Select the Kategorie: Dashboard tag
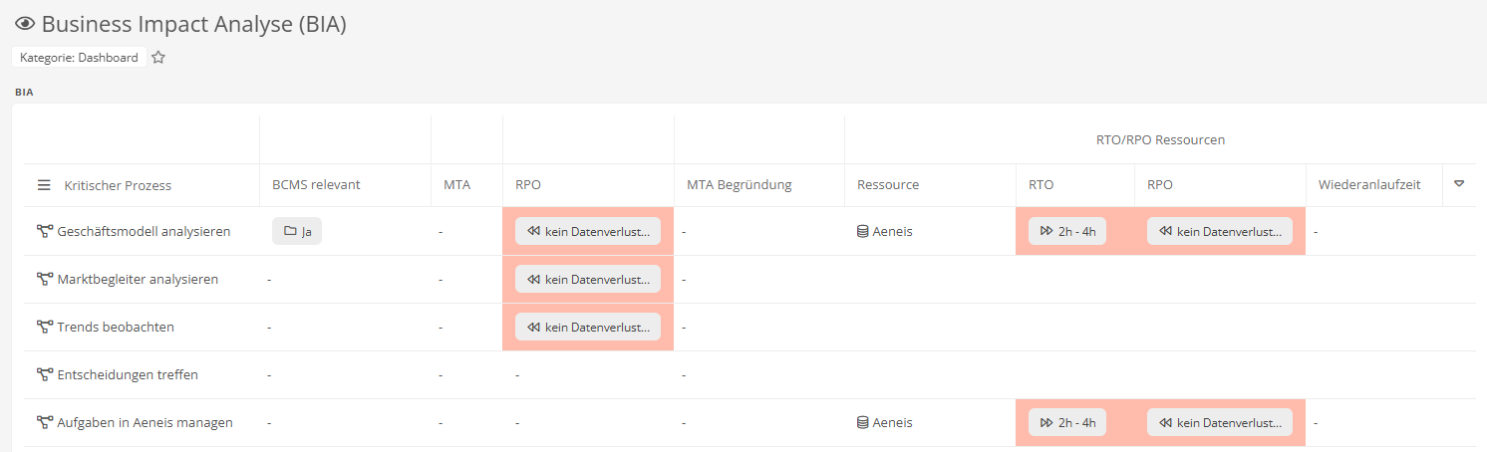Screen dimensions: 1487x452 [x=79, y=58]
